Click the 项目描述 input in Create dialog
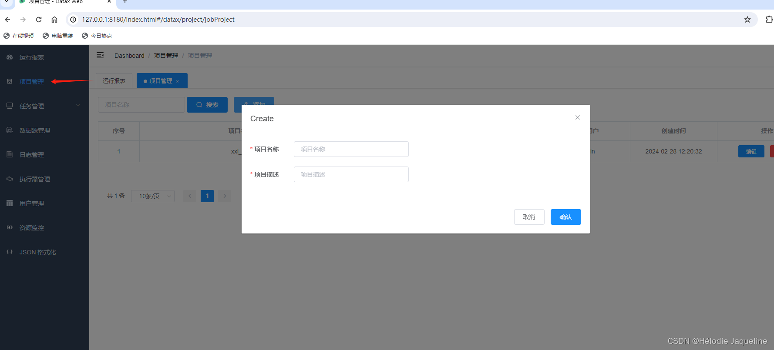Screen dimensions: 774x350 pos(351,174)
